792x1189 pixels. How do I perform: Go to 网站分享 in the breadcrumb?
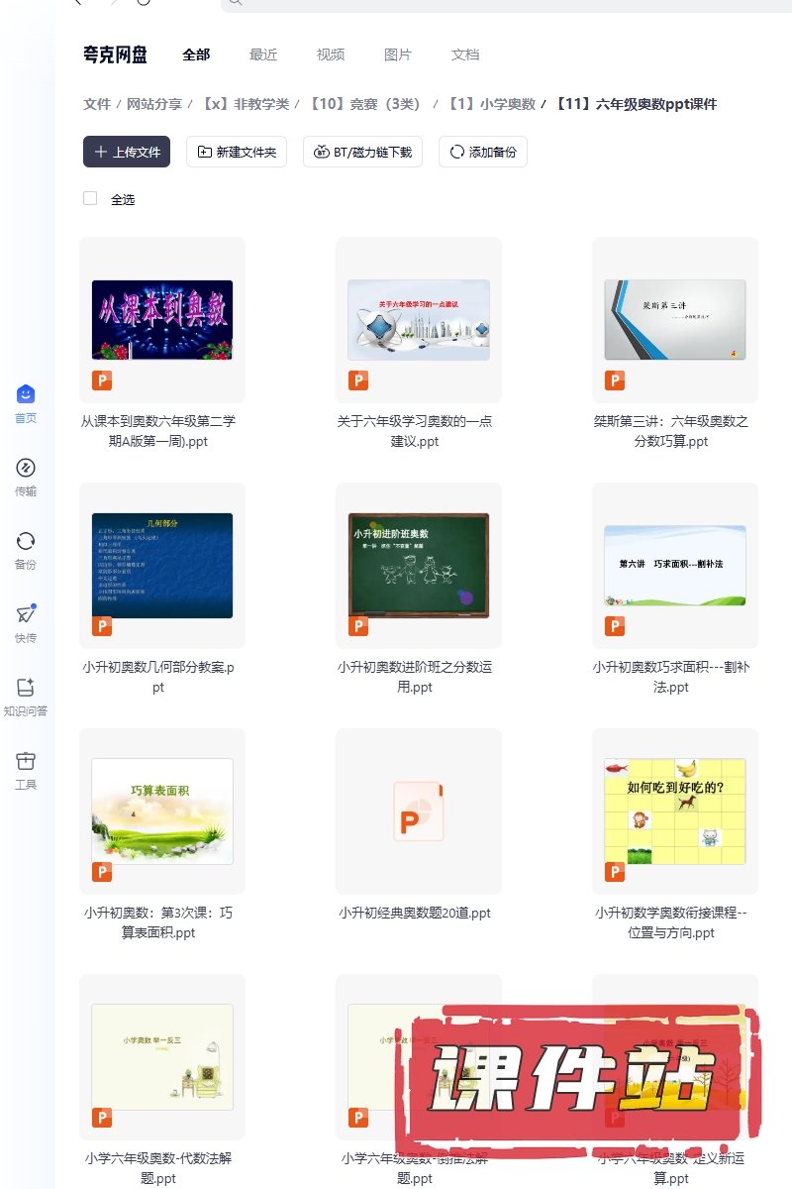click(153, 104)
